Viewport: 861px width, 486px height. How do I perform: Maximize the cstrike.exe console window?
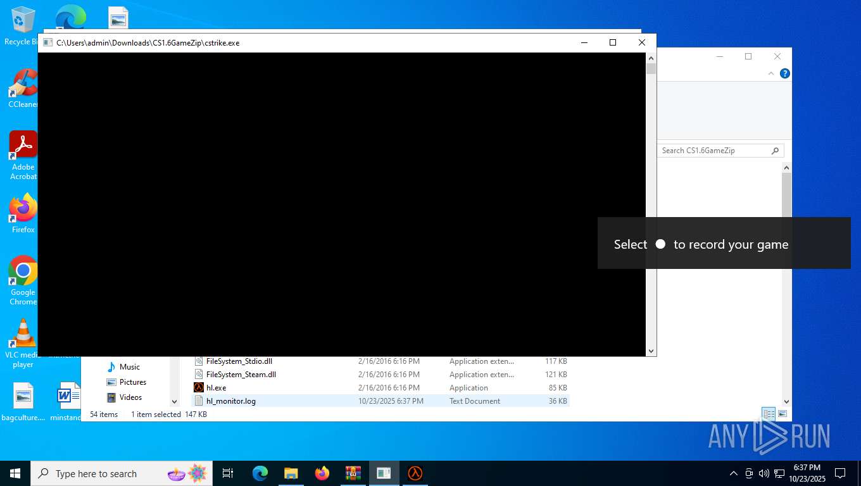[612, 42]
